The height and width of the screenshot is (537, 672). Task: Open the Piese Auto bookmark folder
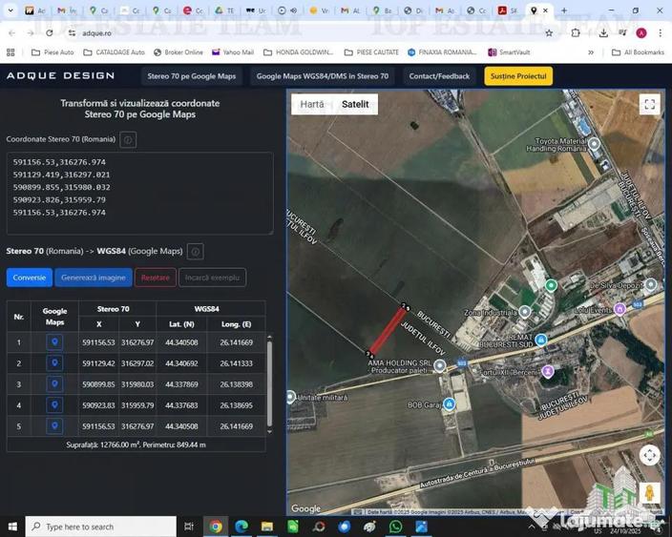click(52, 52)
